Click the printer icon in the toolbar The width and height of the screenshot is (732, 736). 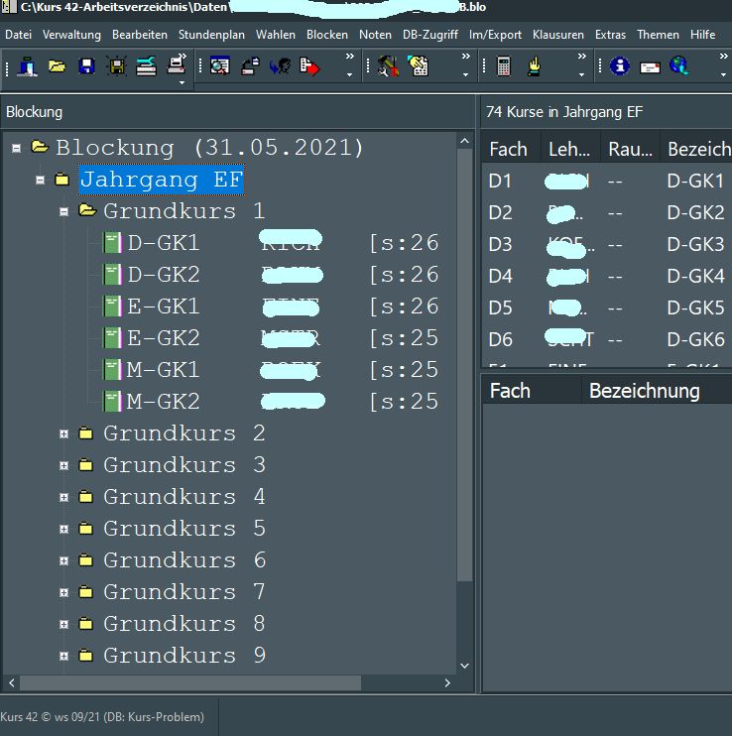click(x=176, y=66)
